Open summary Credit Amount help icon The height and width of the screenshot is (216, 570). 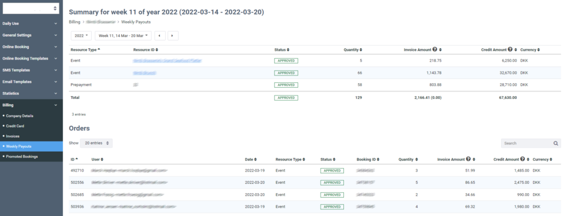pyautogui.click(x=510, y=49)
